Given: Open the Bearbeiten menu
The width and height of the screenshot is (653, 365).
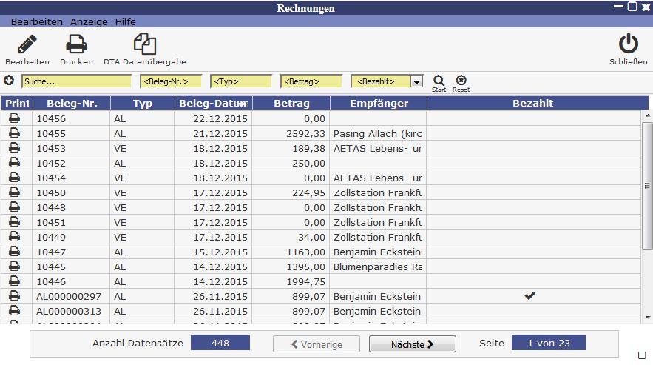Looking at the screenshot, I should [x=36, y=22].
